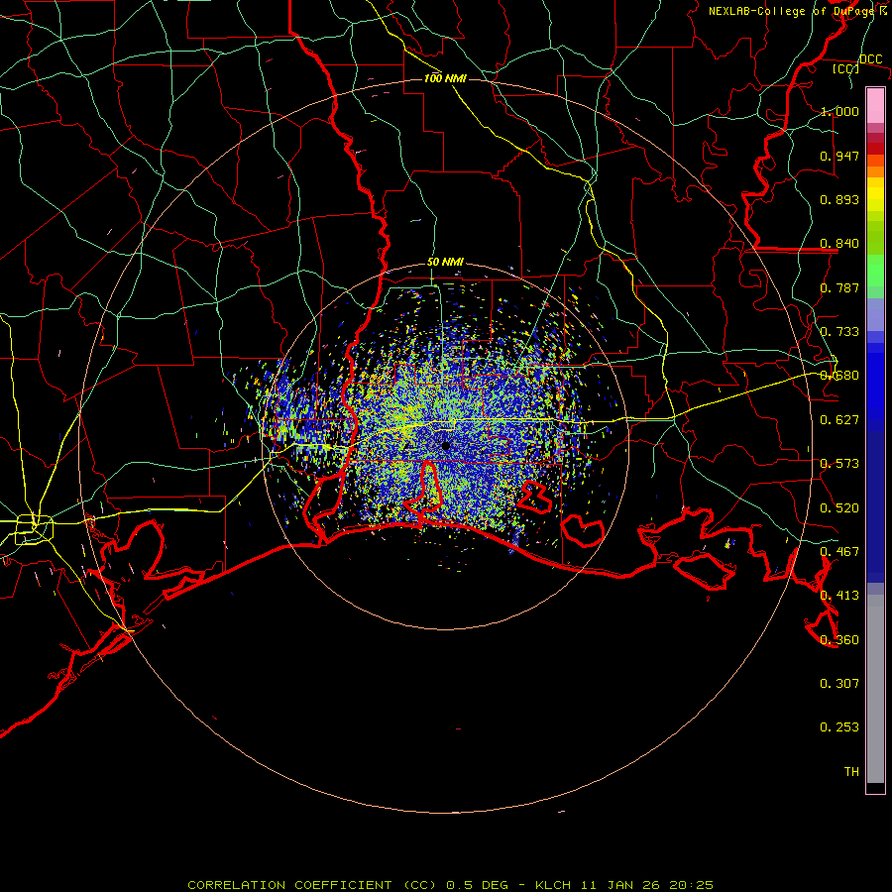Click the yellow Houston beltway loop
The height and width of the screenshot is (892, 892).
34,529
